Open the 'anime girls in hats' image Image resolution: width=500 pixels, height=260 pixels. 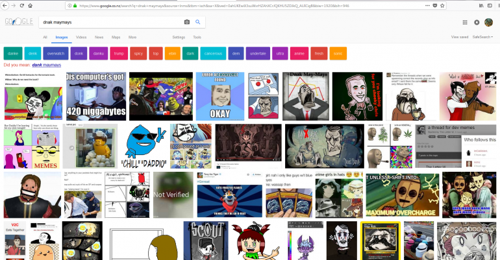click(x=339, y=195)
